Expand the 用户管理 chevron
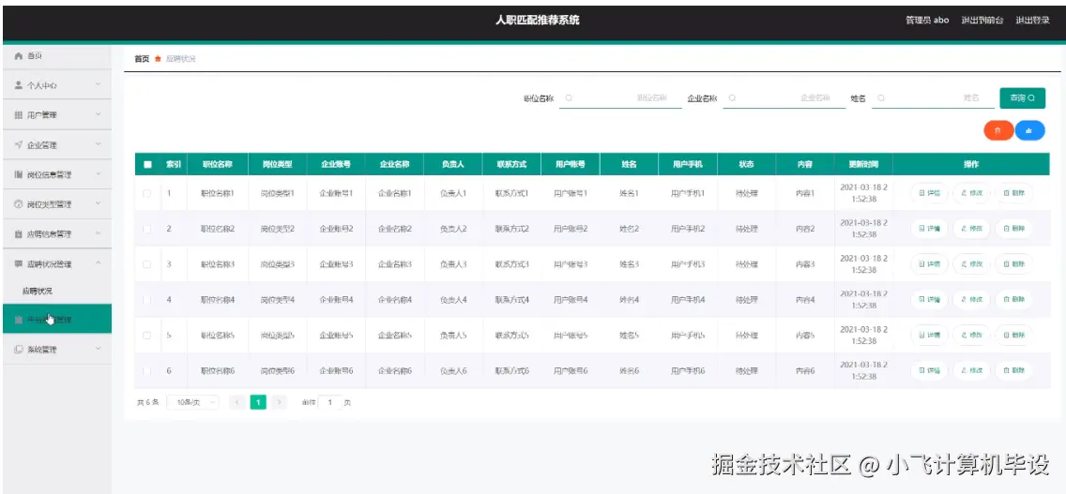Viewport: 1066px width, 494px height. [x=98, y=115]
